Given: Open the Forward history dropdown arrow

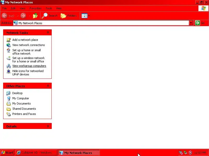Looking at the screenshot, I should [30, 16].
